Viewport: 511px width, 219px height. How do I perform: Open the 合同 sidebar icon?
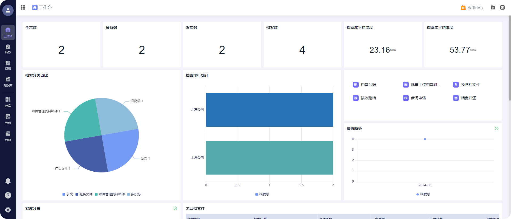(8, 136)
